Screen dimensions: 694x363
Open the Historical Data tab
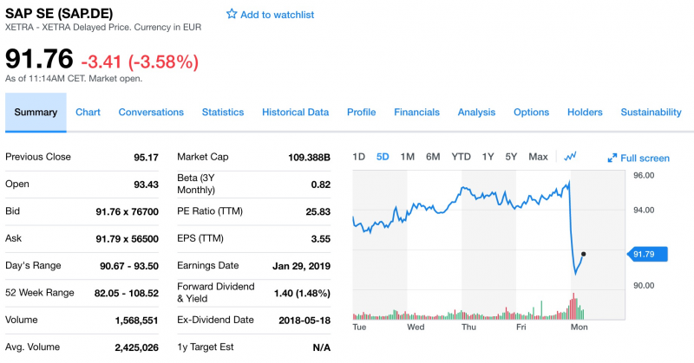(295, 113)
